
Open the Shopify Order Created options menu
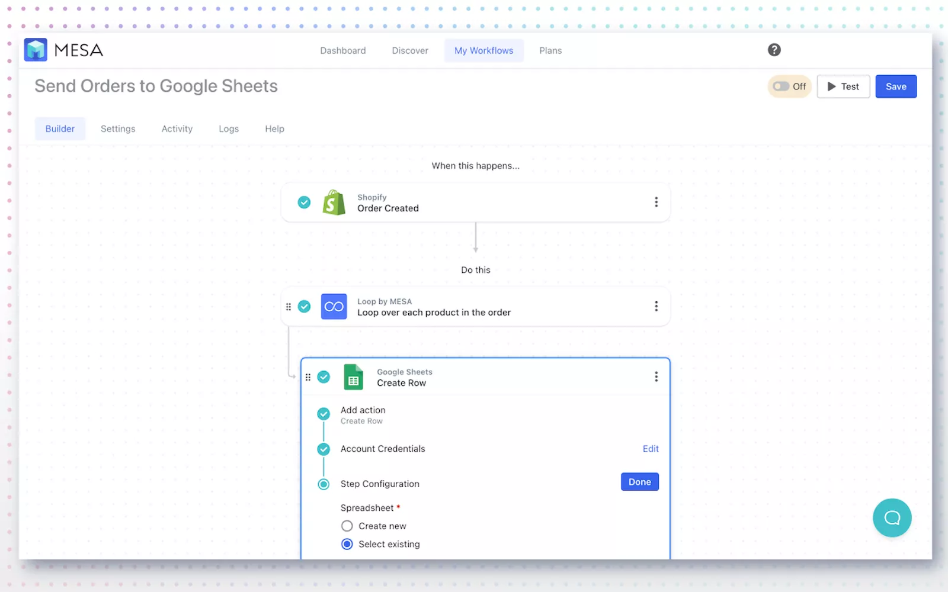point(656,202)
